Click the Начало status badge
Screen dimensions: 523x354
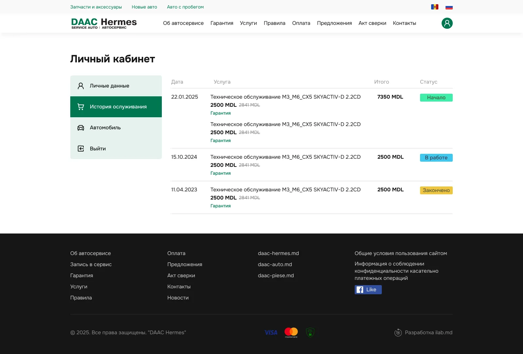[436, 98]
